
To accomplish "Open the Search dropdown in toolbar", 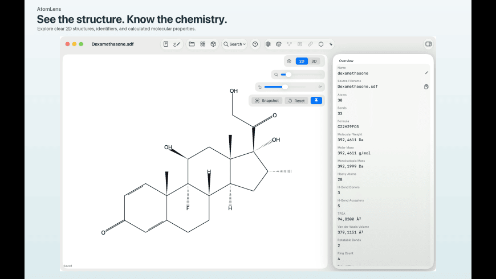I will point(235,44).
